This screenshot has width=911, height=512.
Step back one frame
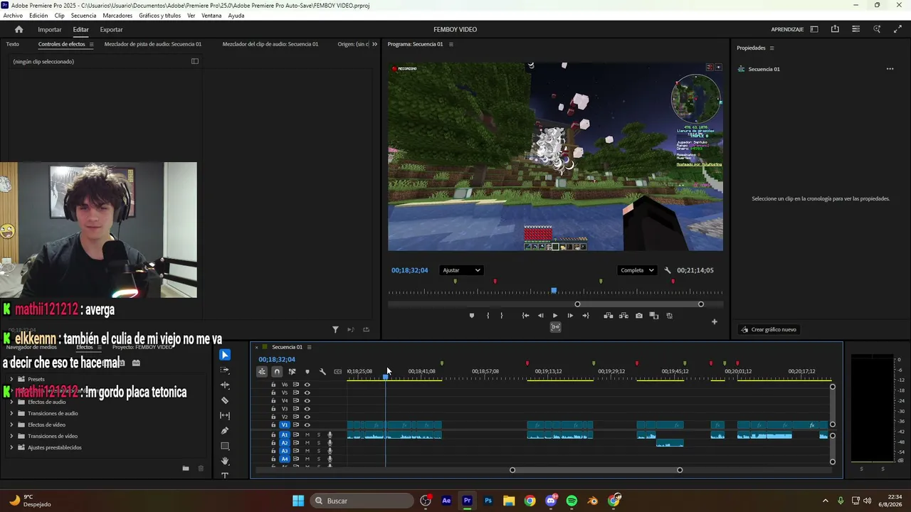tap(540, 316)
